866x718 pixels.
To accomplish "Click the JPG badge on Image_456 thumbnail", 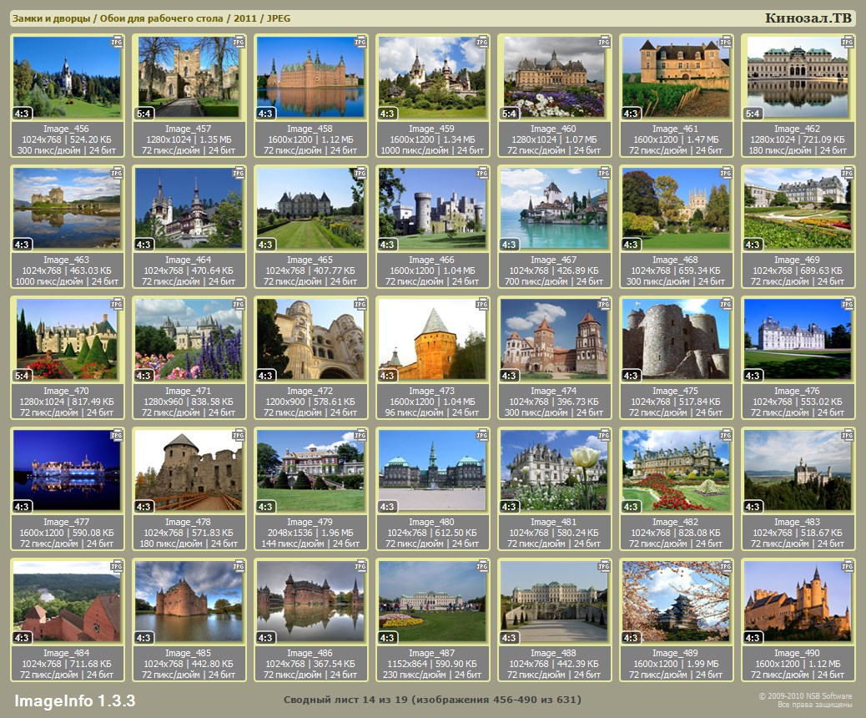I will click(117, 42).
